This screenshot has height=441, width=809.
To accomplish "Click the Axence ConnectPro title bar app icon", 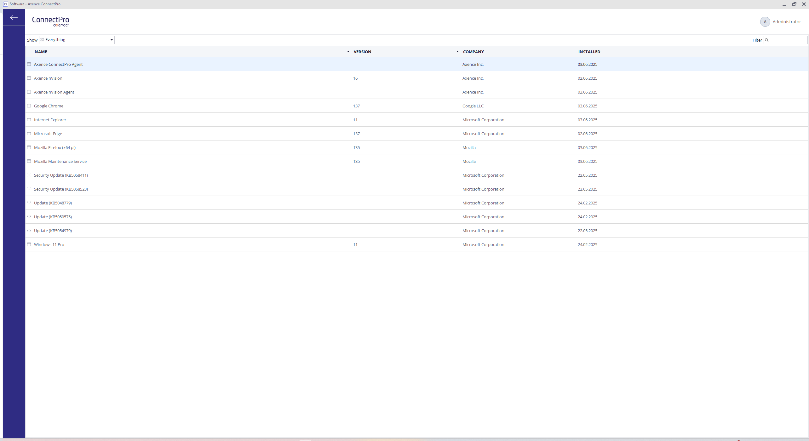I will pos(5,4).
